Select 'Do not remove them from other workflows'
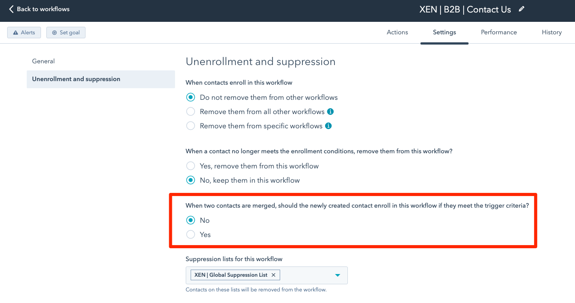This screenshot has width=575, height=303. [x=191, y=97]
